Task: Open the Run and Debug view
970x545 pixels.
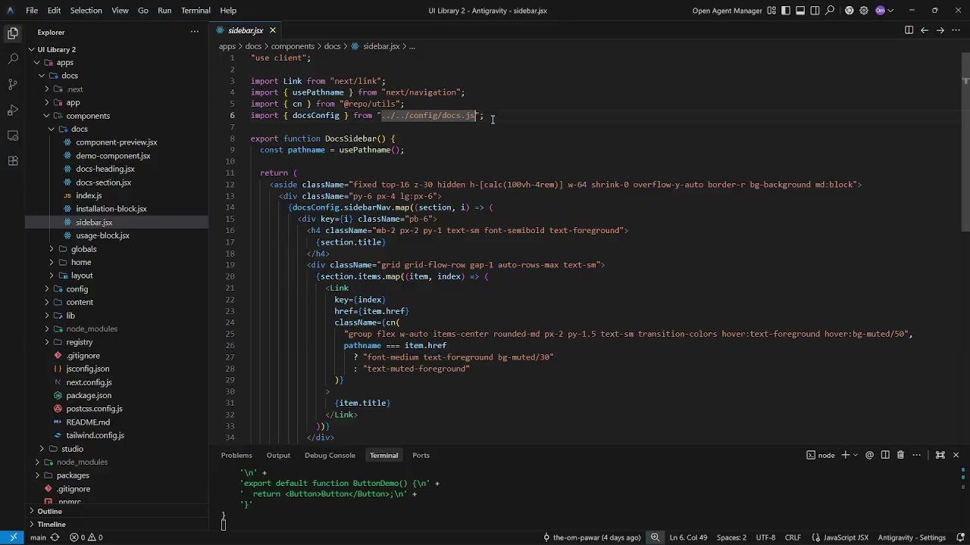Action: [13, 110]
